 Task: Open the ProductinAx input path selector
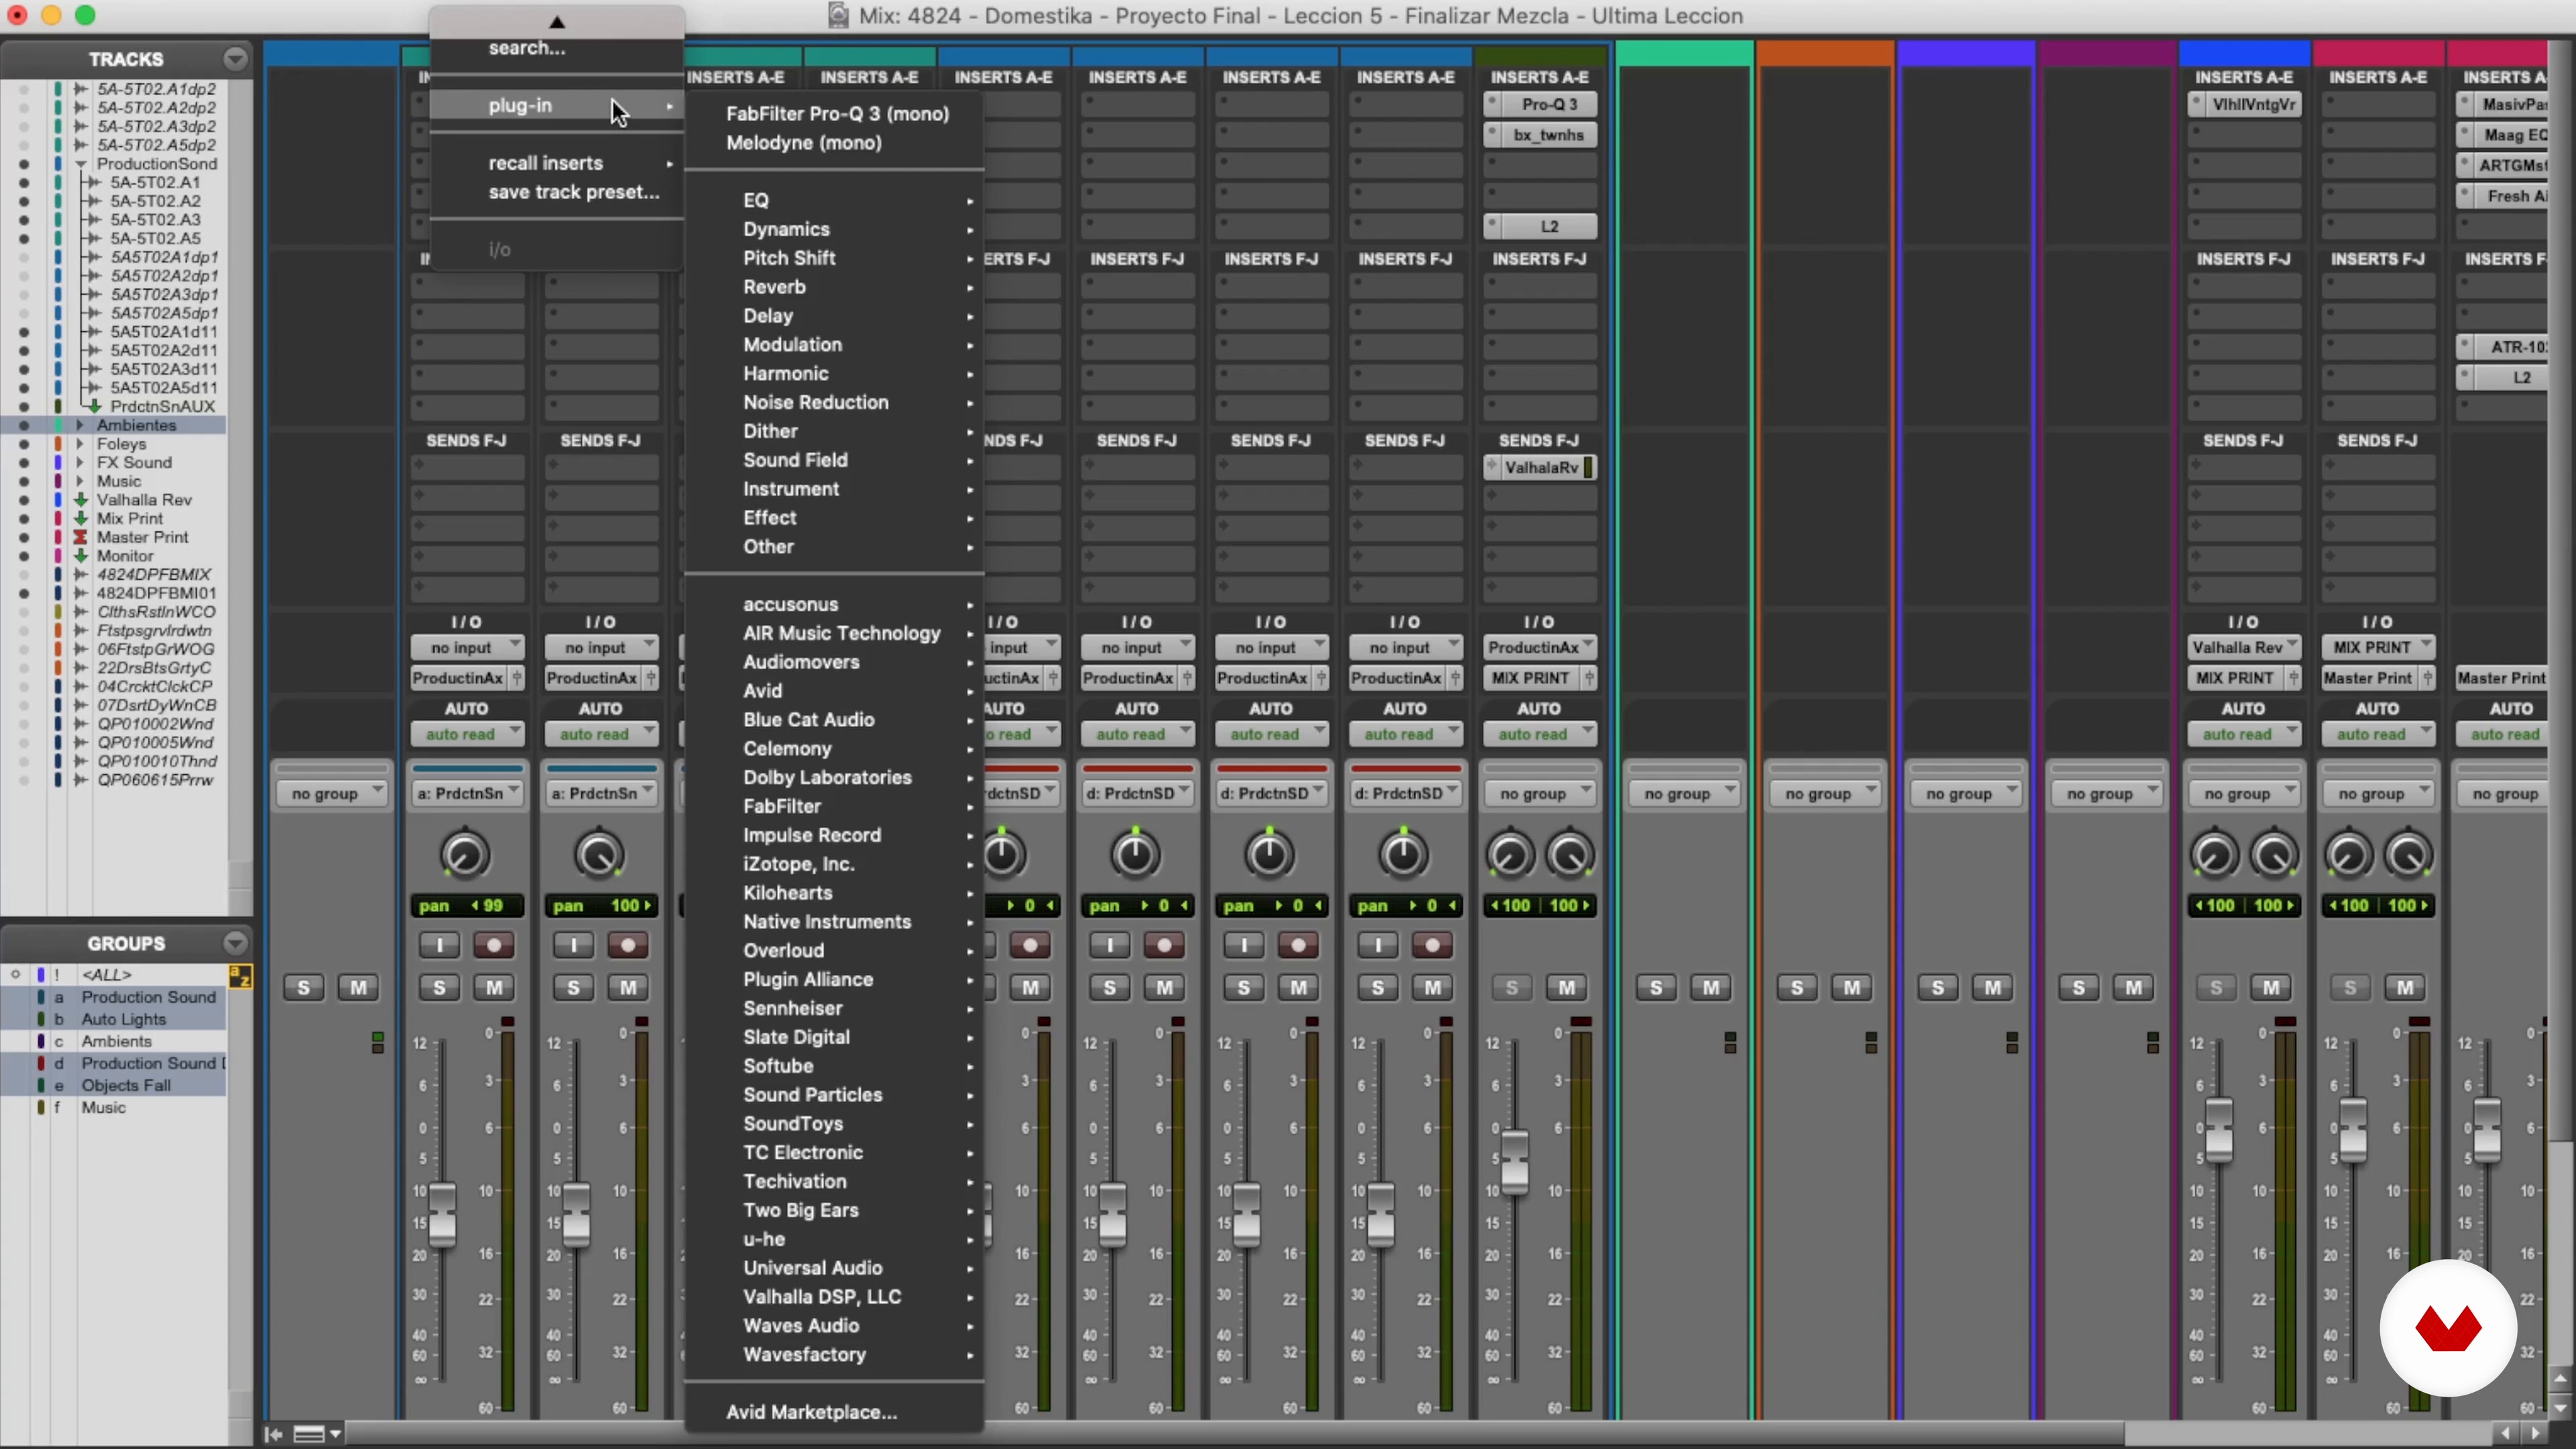point(1539,647)
